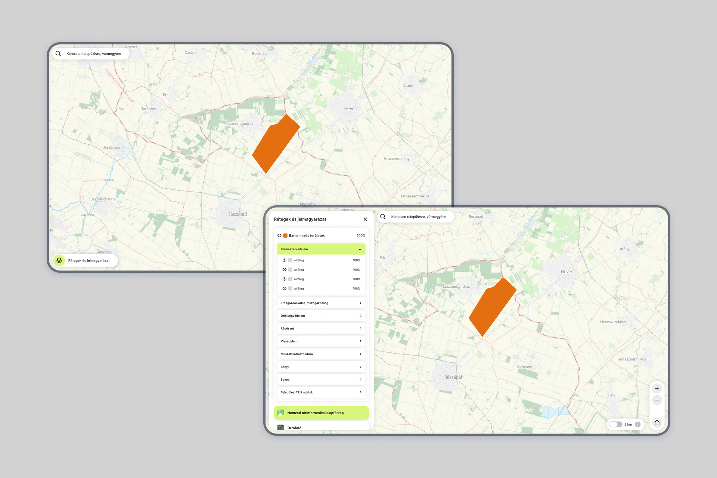Click the zoom out minus button
The width and height of the screenshot is (717, 478).
tap(657, 400)
